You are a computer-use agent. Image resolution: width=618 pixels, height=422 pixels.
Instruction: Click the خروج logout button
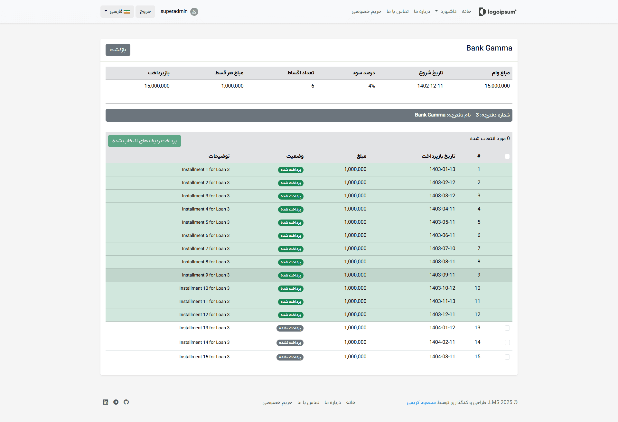pyautogui.click(x=145, y=12)
